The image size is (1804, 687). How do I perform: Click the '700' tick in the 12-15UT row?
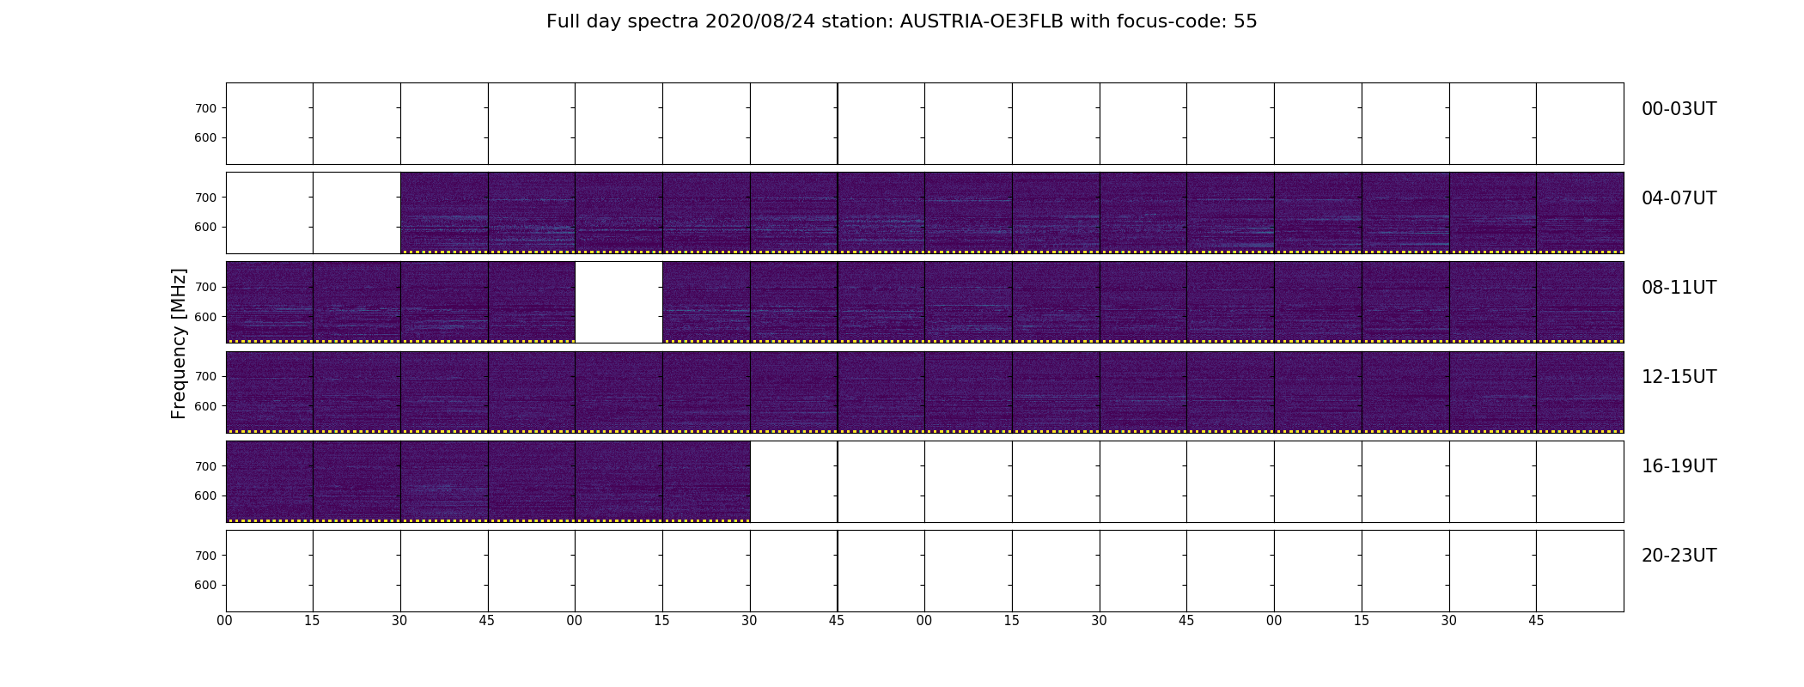tap(205, 376)
